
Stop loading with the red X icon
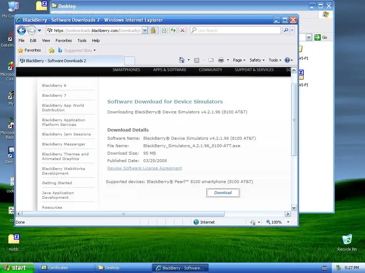click(x=182, y=31)
